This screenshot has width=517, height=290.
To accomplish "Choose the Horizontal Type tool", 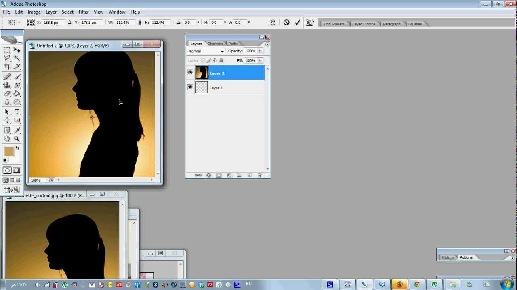I will [x=17, y=112].
